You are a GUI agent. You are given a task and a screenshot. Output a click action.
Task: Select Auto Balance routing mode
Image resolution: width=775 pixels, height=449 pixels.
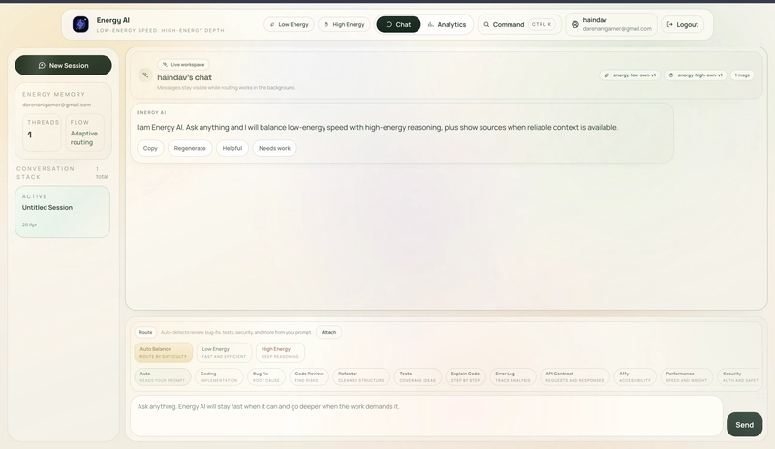coord(163,352)
